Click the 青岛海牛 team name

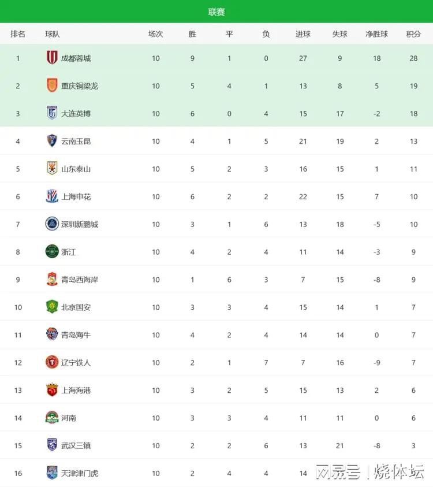pos(76,335)
